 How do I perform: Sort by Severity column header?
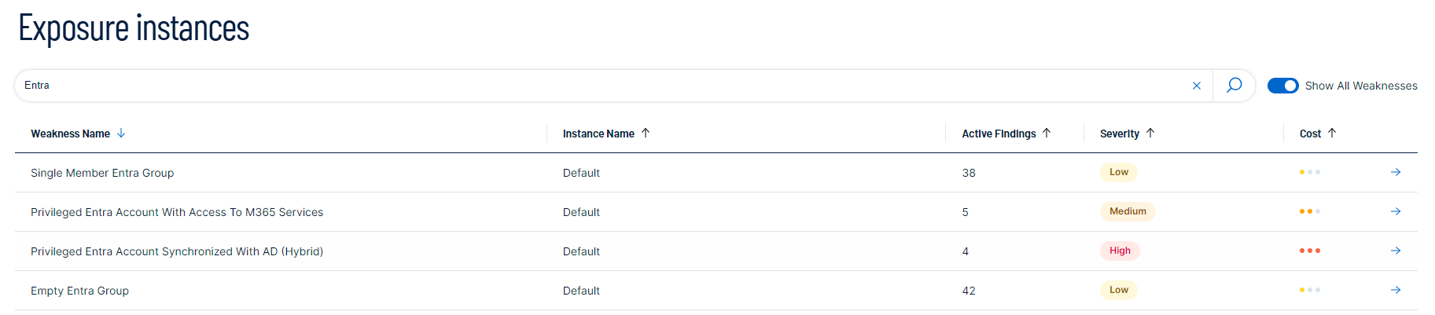[x=1127, y=134]
